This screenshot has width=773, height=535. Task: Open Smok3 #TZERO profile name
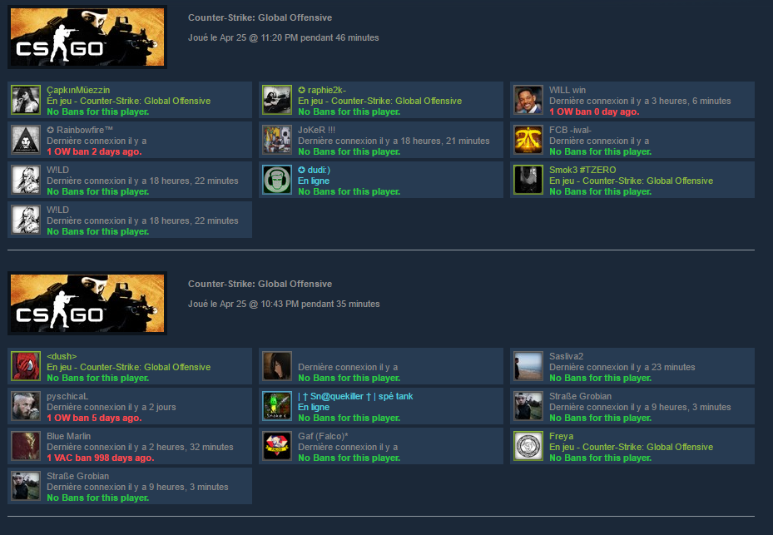click(x=582, y=170)
